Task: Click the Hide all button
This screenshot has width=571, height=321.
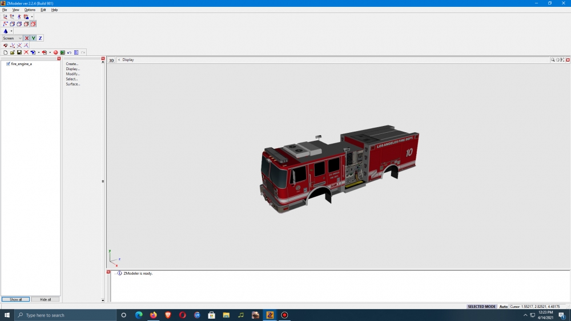Action: pos(45,299)
